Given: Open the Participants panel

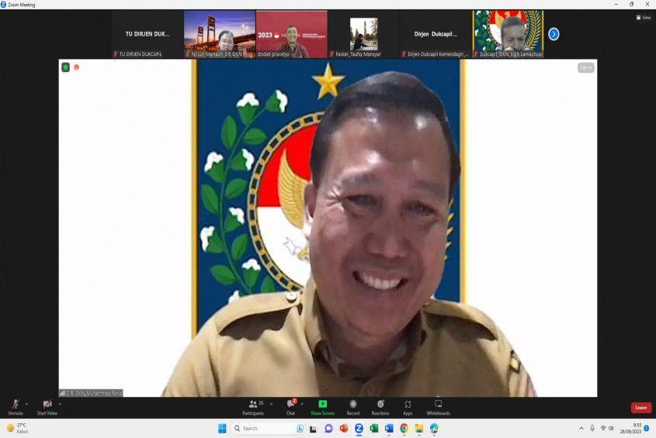Looking at the screenshot, I should [x=254, y=407].
